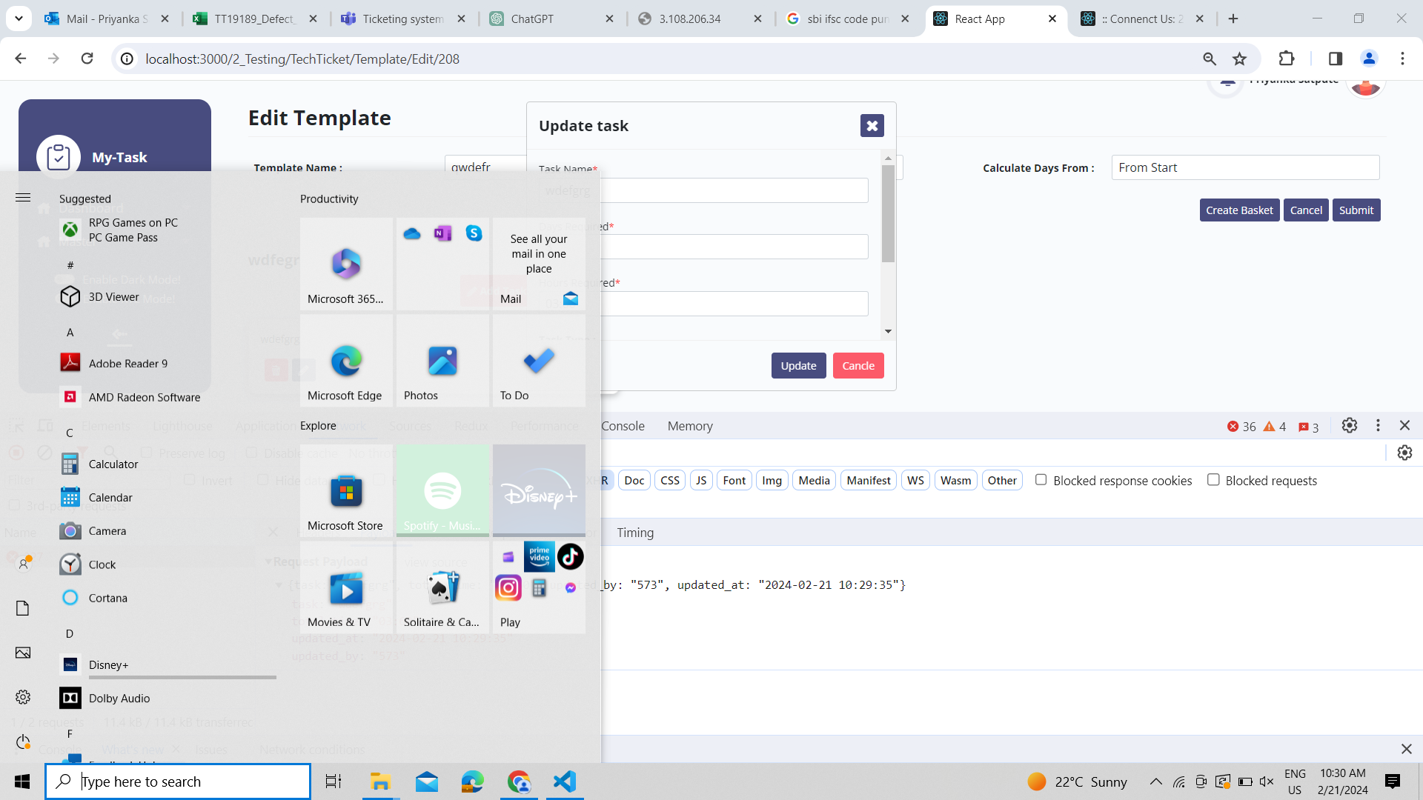Launch Cortana from app list
1423x800 pixels.
167,598
